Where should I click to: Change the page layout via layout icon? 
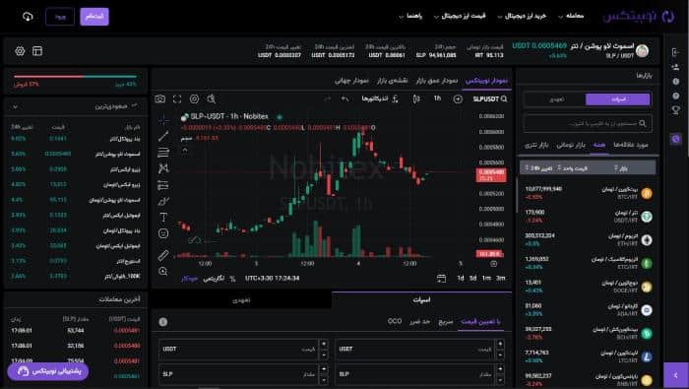pyautogui.click(x=37, y=51)
